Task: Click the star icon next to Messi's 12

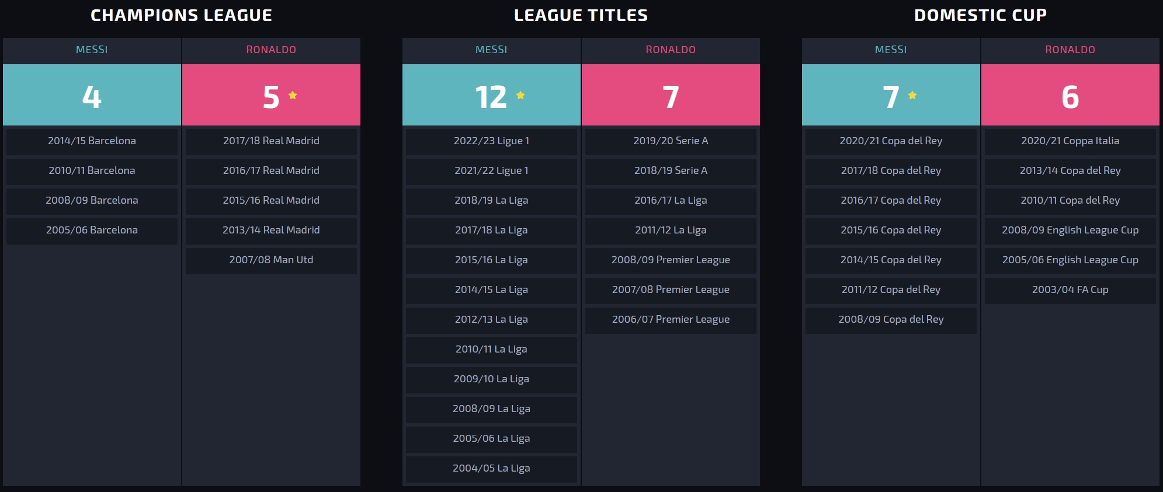Action: [x=520, y=95]
